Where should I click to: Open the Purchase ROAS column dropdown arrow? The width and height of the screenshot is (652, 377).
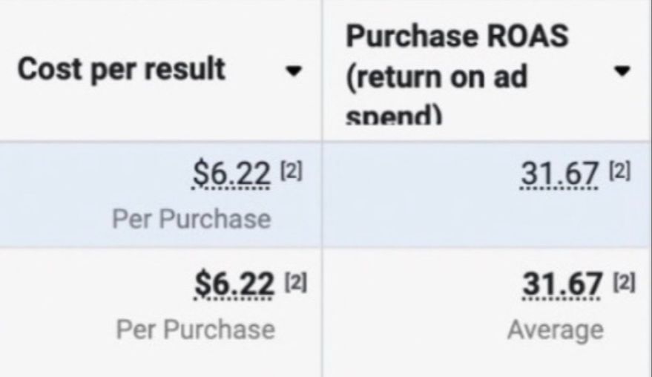pyautogui.click(x=622, y=71)
